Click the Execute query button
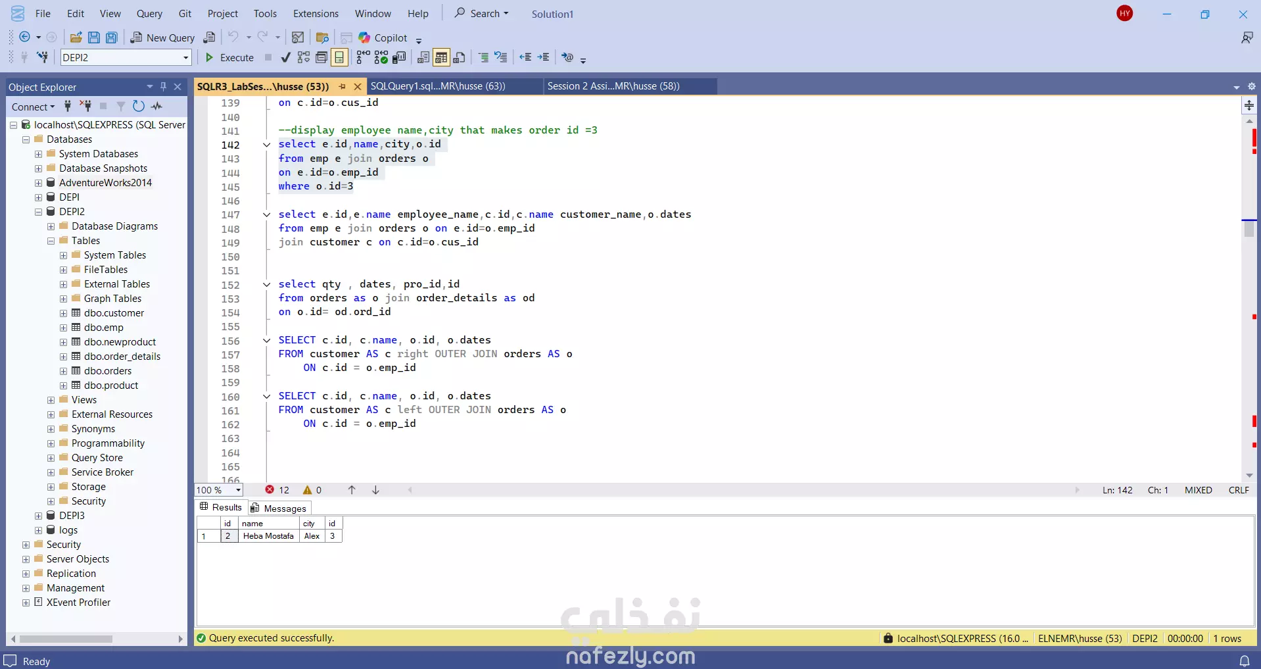 click(229, 58)
